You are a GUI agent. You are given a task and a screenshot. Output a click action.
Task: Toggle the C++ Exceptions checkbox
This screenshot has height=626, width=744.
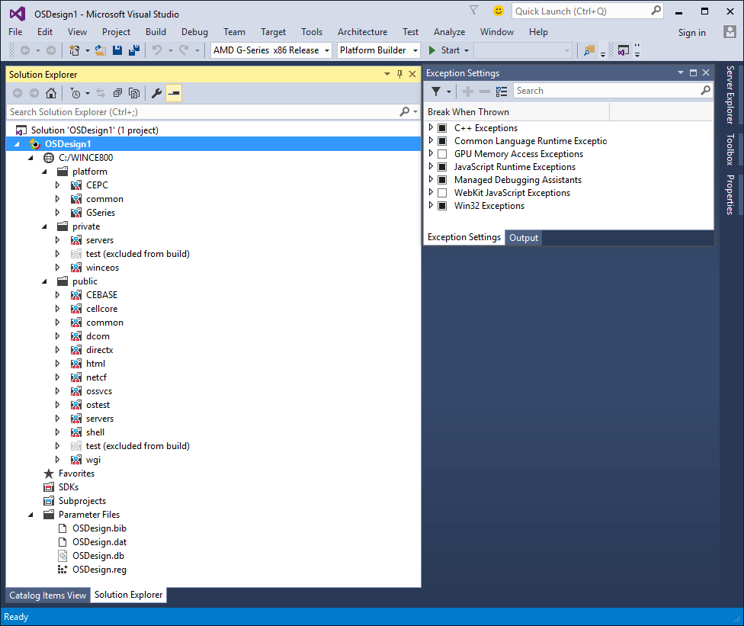[x=442, y=128]
